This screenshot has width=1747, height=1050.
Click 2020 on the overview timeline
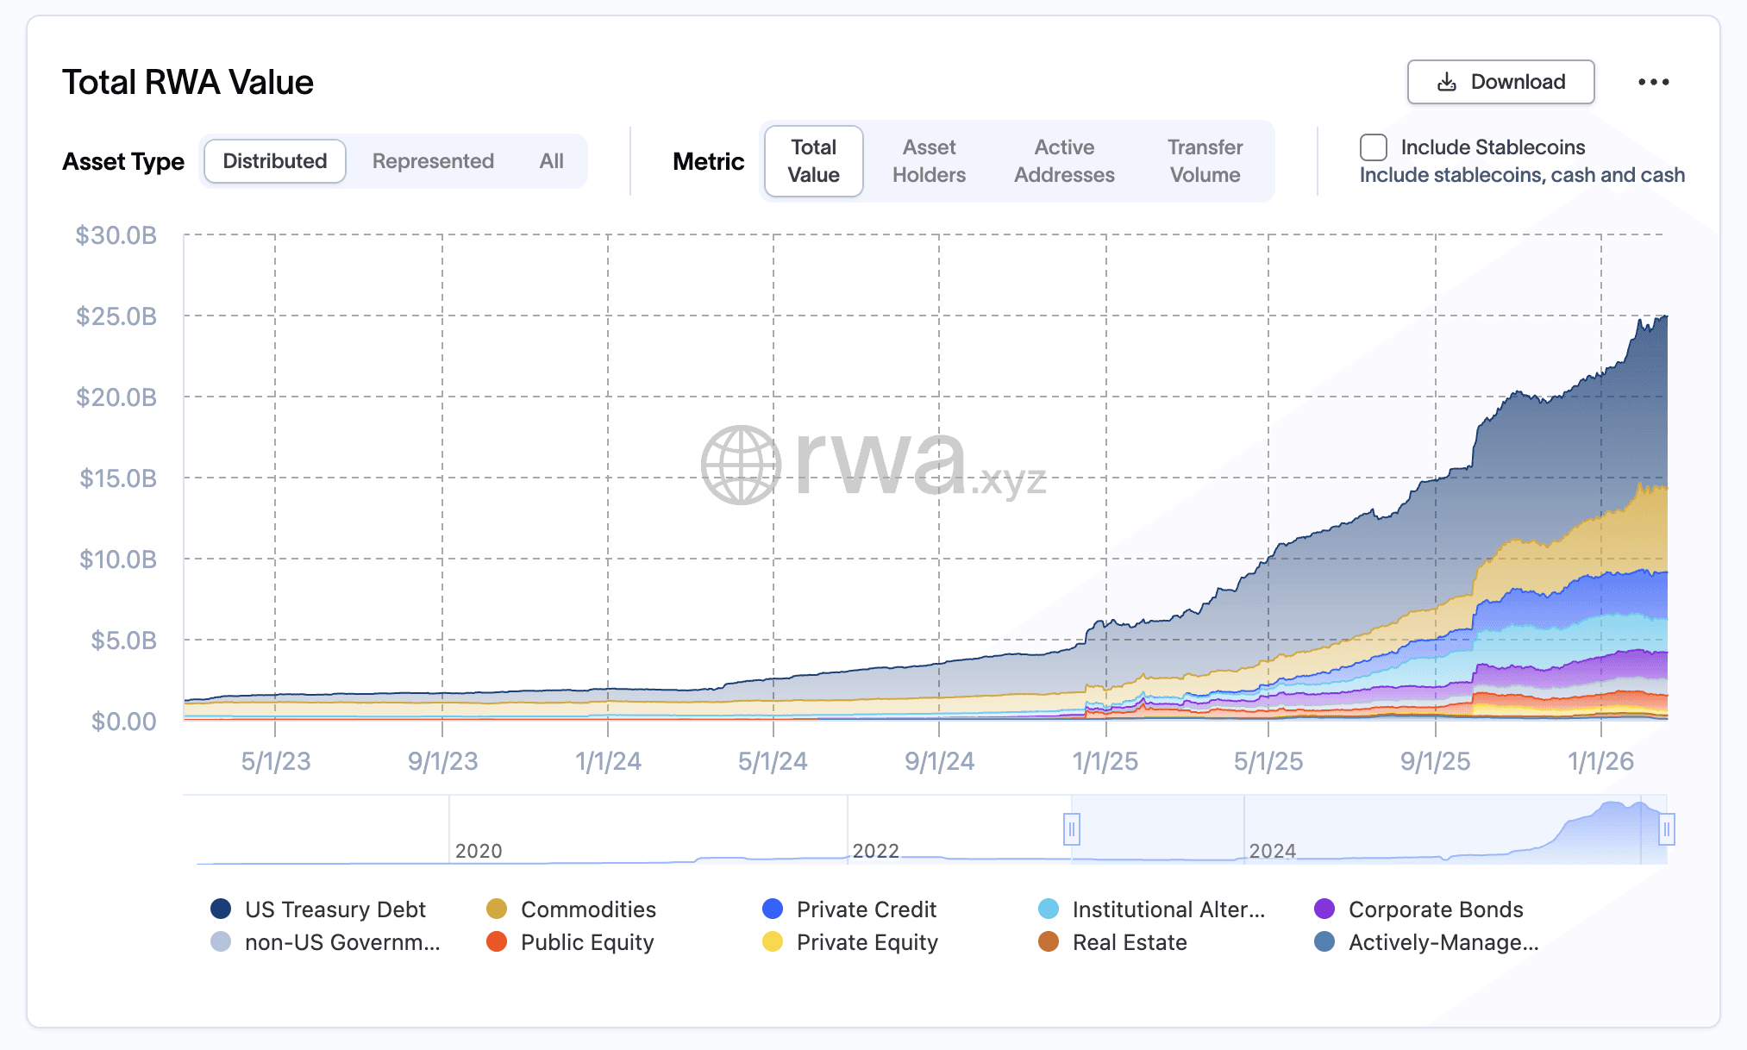pos(479,851)
